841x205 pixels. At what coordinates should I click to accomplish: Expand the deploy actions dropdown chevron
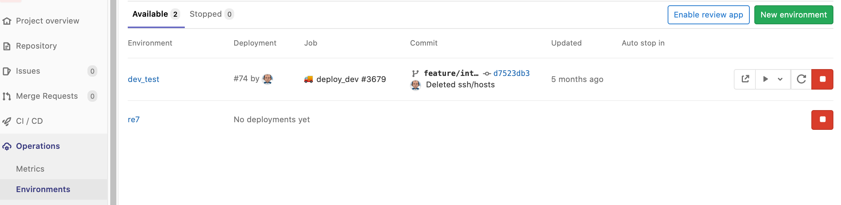[x=780, y=79]
